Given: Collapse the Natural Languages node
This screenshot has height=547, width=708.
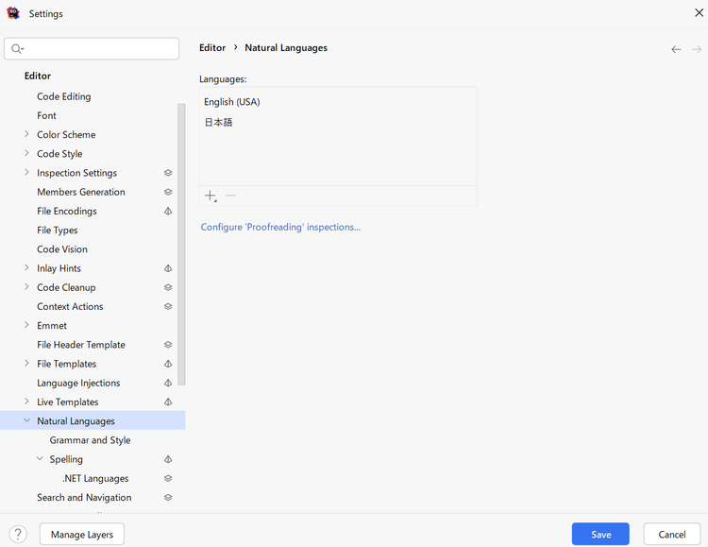Looking at the screenshot, I should [x=27, y=420].
